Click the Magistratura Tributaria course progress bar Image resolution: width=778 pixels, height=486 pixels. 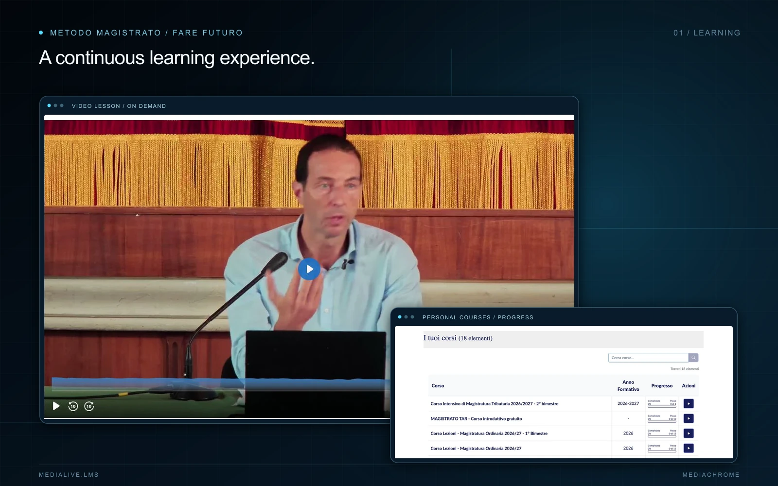point(662,406)
